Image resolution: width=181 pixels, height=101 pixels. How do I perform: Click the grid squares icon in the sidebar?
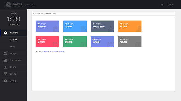6,54
